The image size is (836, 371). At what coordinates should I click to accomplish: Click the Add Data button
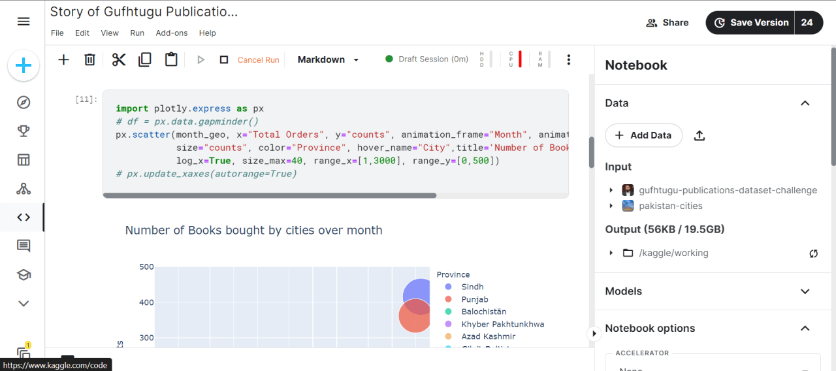tap(643, 135)
